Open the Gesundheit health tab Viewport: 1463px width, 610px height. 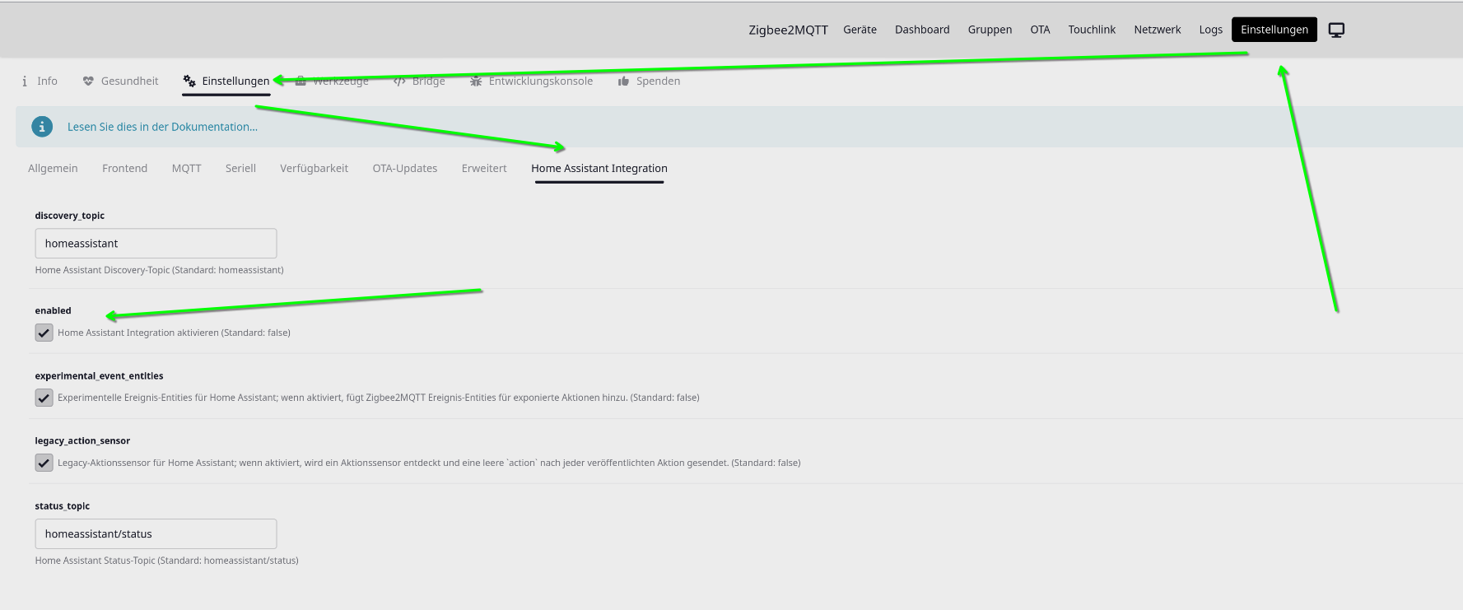pos(121,81)
